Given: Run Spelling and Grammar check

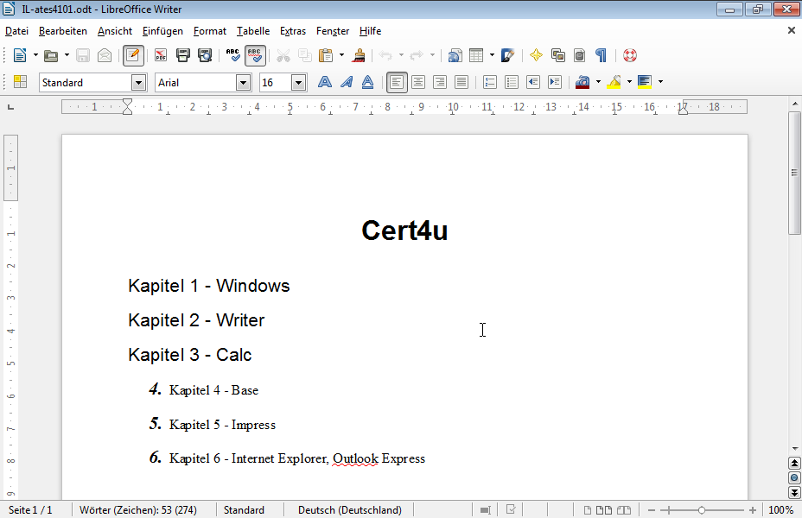Looking at the screenshot, I should tap(232, 55).
